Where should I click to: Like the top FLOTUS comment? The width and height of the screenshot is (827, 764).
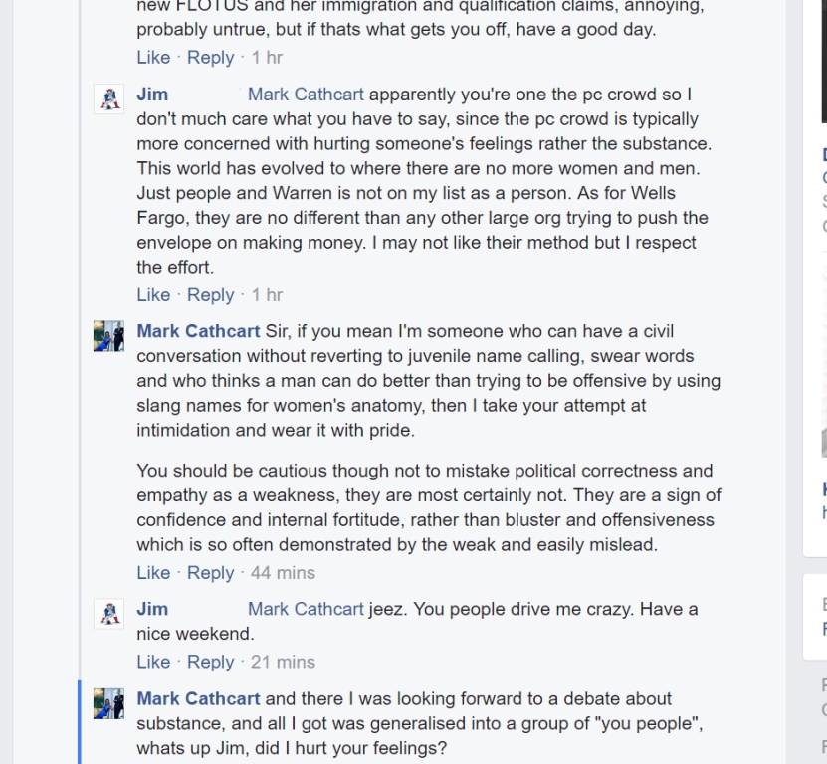point(153,57)
